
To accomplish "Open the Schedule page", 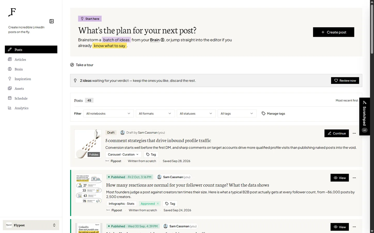I will tap(31, 98).
